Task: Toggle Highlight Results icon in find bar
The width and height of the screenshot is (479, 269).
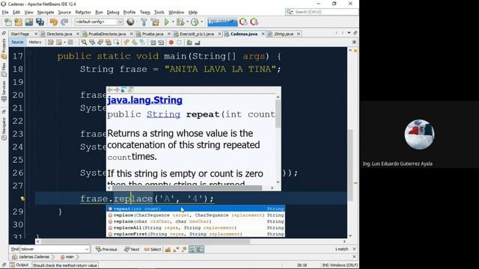Action: coord(192,249)
